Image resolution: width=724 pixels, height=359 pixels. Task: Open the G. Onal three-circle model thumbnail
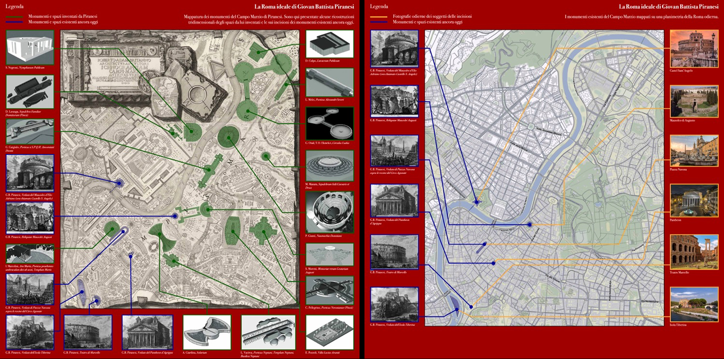[330, 124]
